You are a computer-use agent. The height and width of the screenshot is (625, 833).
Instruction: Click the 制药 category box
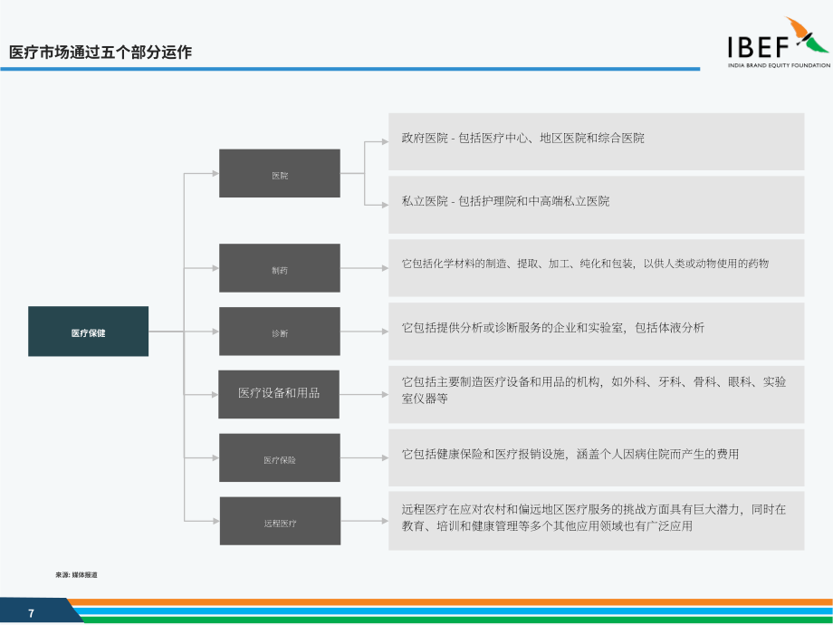[x=280, y=268]
